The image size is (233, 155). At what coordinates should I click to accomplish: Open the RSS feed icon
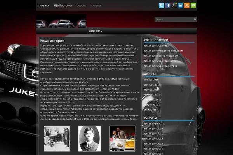click(187, 5)
